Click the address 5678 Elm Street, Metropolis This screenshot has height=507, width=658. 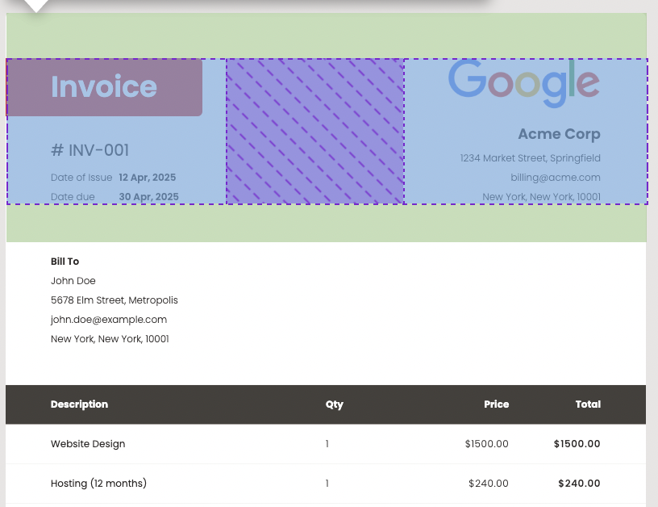[x=115, y=300]
